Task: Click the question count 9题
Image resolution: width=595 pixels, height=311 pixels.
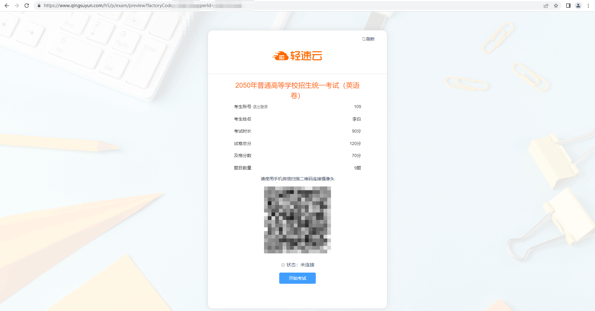Action: (358, 168)
